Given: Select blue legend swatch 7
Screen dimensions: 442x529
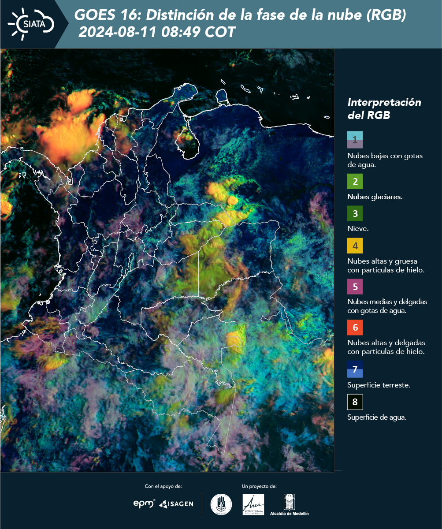Looking at the screenshot, I should pyautogui.click(x=355, y=369).
